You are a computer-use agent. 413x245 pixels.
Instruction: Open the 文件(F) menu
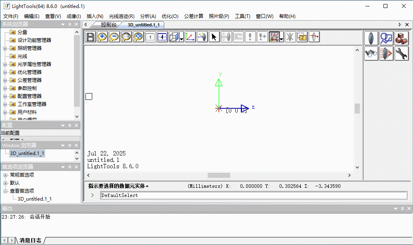pos(10,16)
